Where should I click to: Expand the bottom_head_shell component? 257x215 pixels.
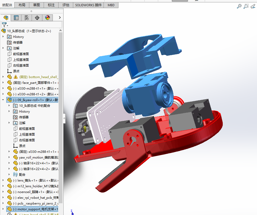point(3,77)
